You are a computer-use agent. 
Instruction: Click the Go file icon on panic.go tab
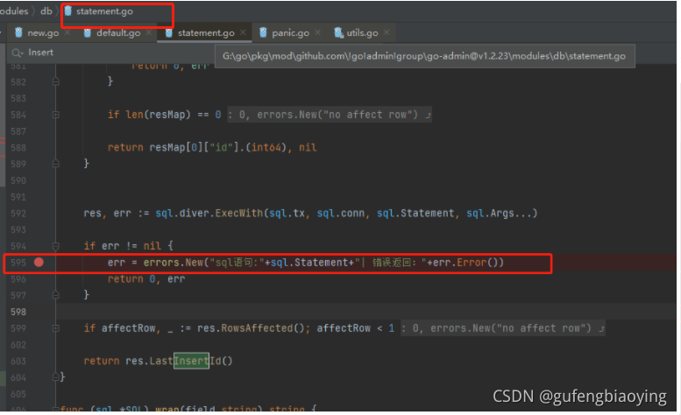coord(263,32)
